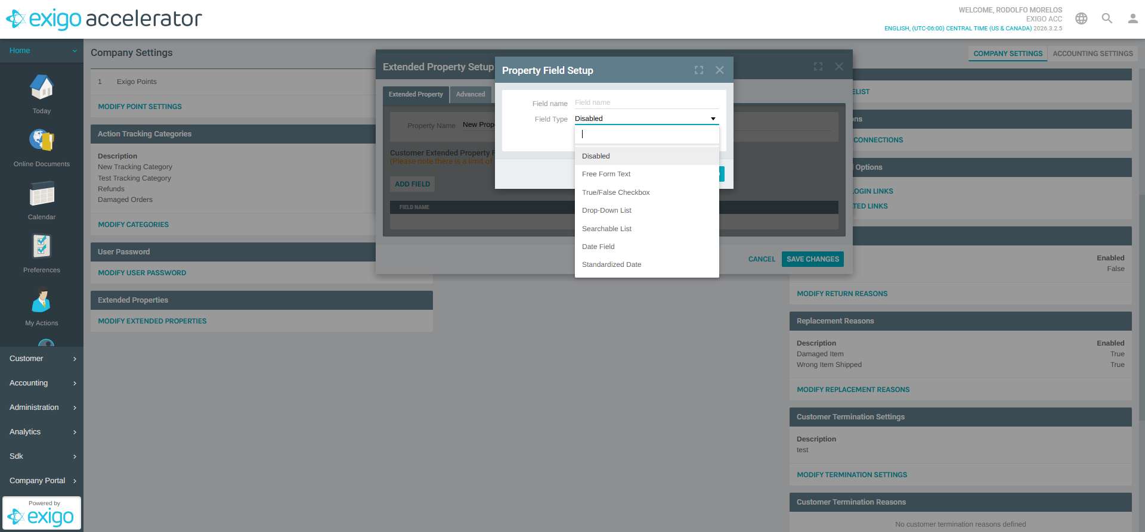Viewport: 1145px width, 532px height.
Task: Switch to the Company Settings tab
Action: coord(1008,54)
